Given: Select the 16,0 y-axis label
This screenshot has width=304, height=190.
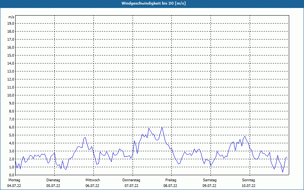Looking at the screenshot, I should (11, 47).
